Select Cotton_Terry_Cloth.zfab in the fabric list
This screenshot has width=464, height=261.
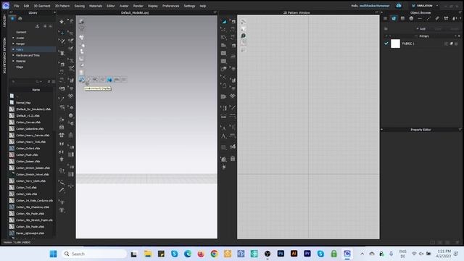click(30, 181)
